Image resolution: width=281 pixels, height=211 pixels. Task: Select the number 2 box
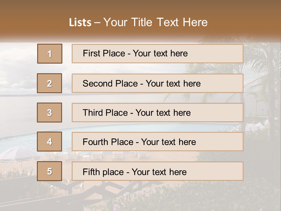coord(49,83)
